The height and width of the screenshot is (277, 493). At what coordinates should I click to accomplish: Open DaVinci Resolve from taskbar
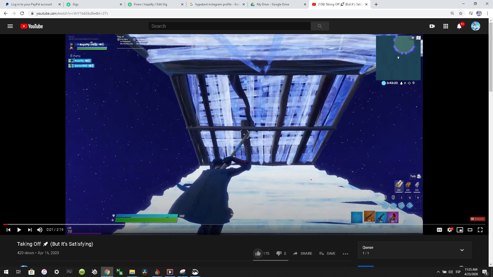point(145,272)
